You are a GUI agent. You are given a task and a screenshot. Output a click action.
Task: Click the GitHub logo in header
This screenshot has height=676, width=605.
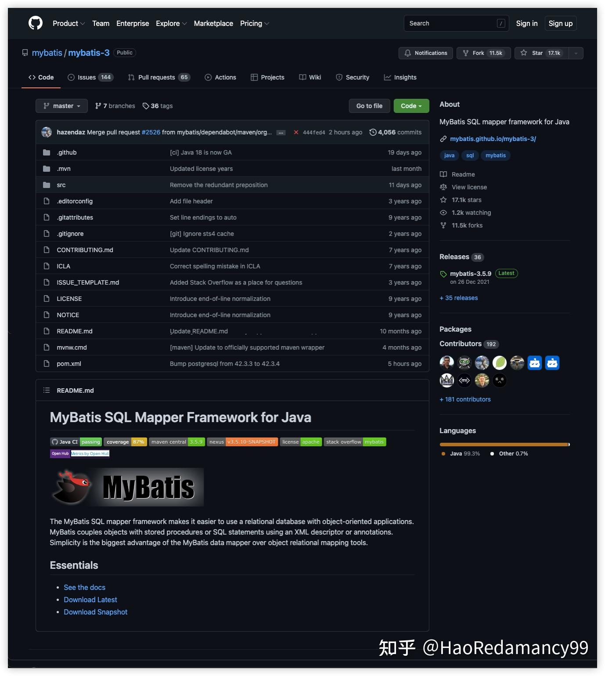click(36, 23)
